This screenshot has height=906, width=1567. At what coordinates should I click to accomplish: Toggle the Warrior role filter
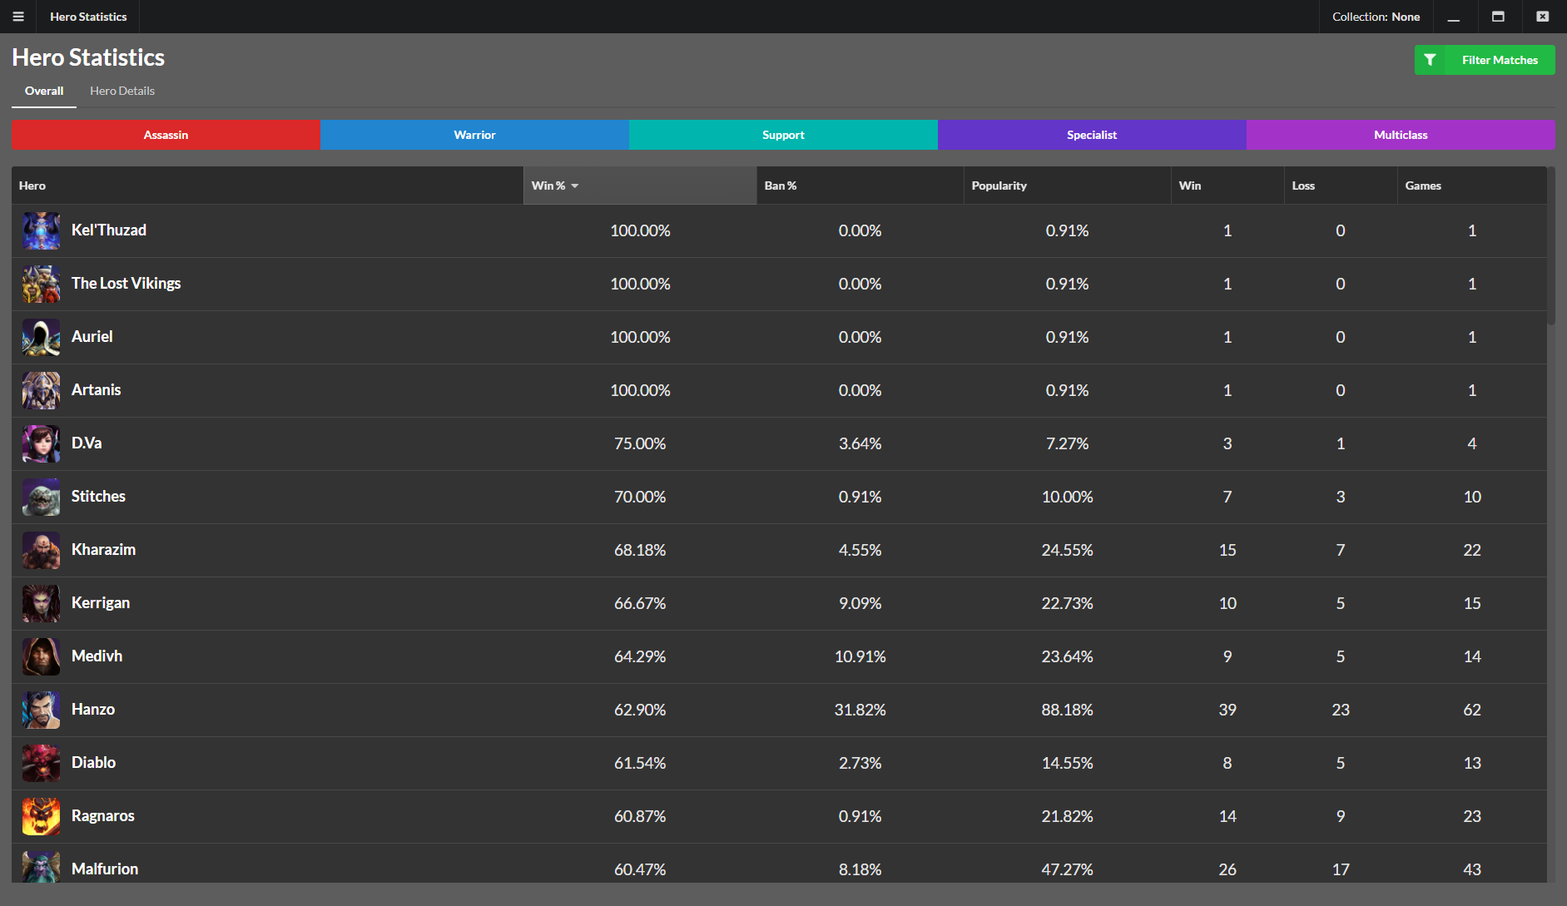474,135
